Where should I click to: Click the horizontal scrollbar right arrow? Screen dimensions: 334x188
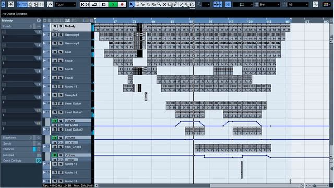coord(302,186)
